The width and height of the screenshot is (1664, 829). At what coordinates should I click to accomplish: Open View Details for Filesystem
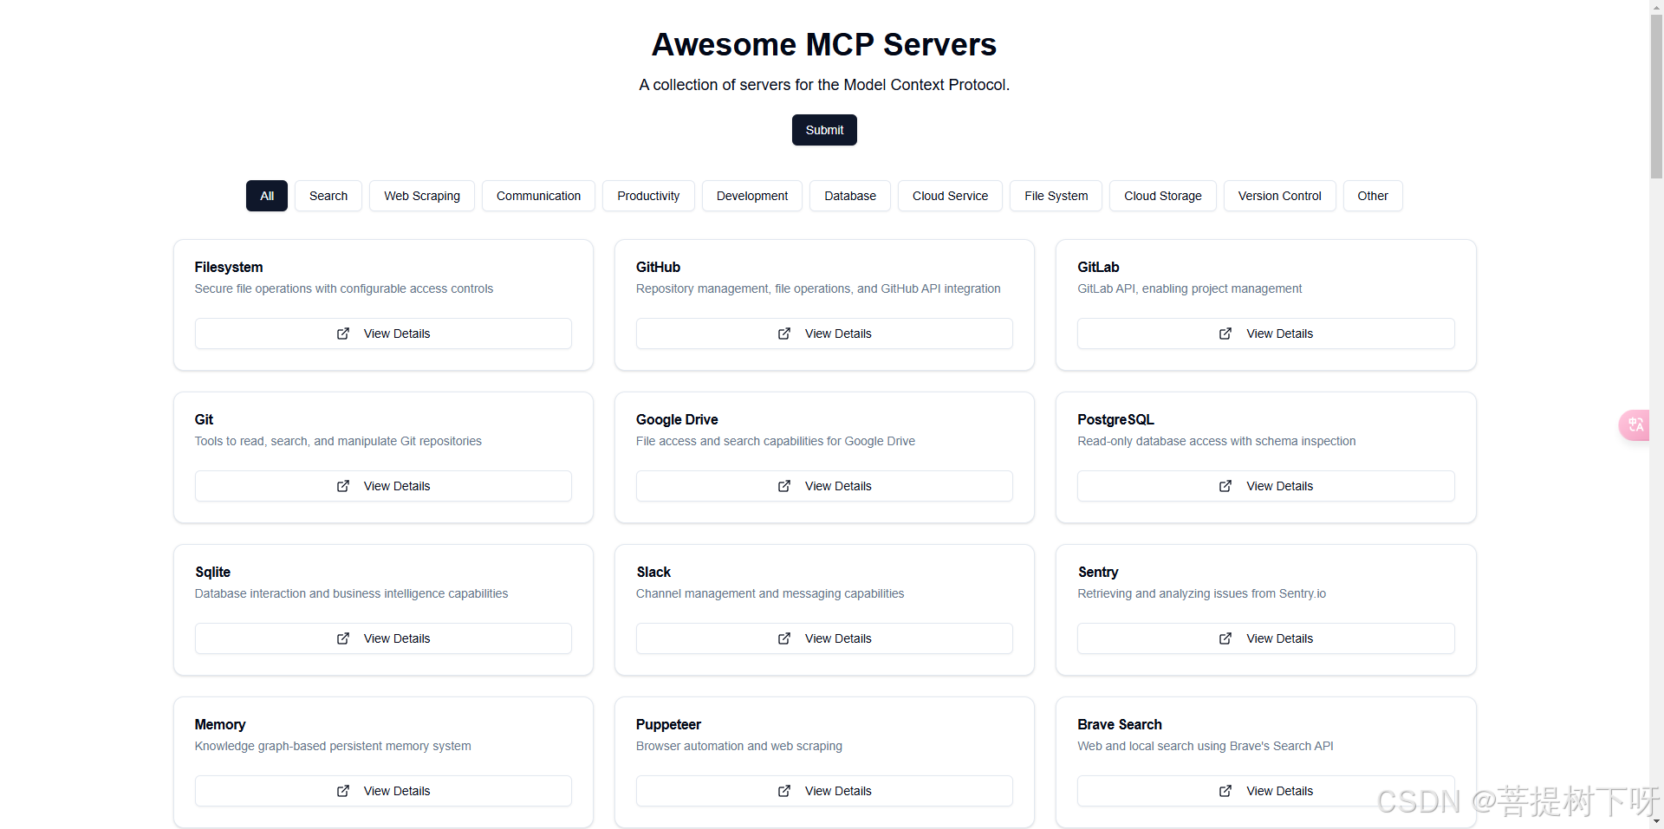(383, 334)
